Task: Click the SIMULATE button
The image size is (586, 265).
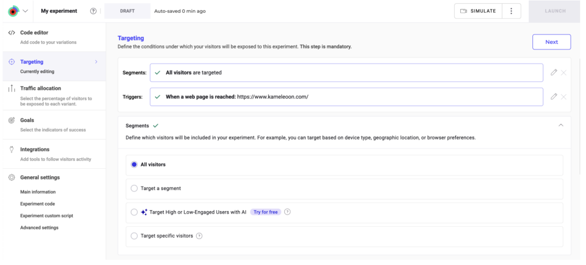Action: click(478, 11)
